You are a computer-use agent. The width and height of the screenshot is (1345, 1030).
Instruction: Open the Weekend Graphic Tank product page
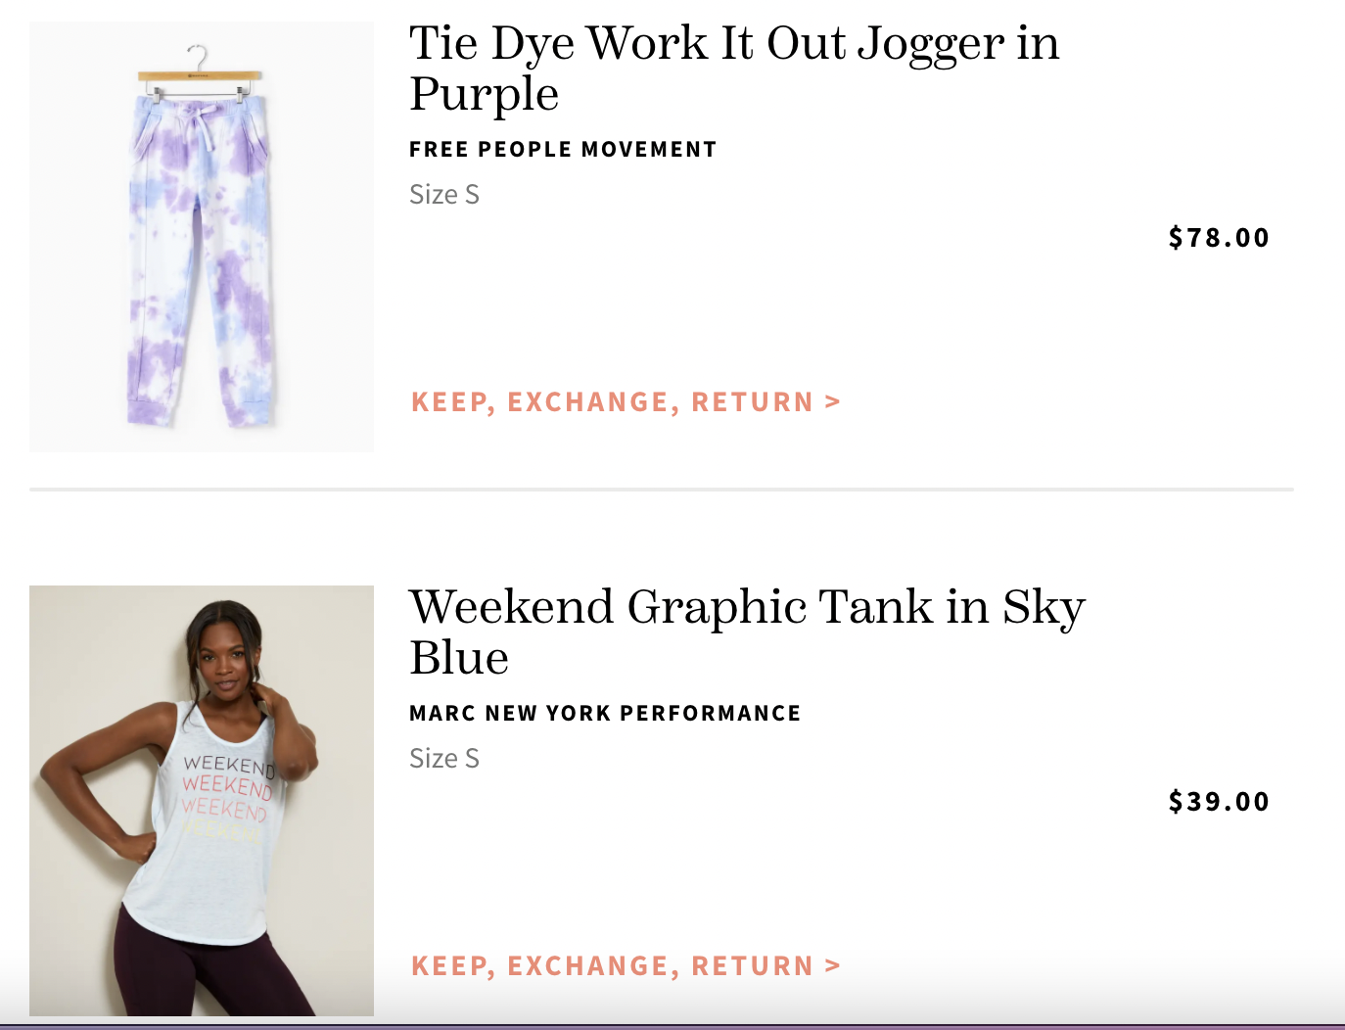click(746, 632)
